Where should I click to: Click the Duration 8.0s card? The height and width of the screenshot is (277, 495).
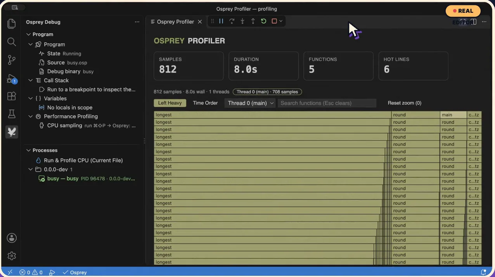click(263, 66)
